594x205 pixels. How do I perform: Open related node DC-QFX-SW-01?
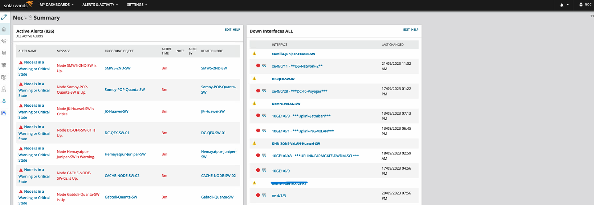point(213,133)
